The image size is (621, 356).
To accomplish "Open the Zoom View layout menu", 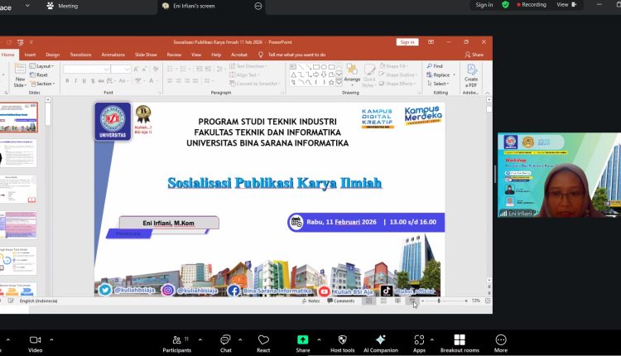I will click(566, 5).
